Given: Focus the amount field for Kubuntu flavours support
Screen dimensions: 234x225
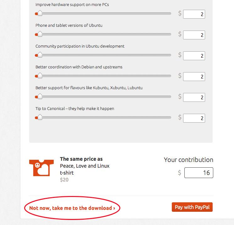Looking at the screenshot, I should (194, 97).
